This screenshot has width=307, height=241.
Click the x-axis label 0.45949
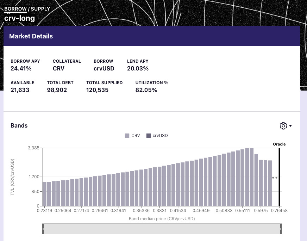[x=201, y=211]
